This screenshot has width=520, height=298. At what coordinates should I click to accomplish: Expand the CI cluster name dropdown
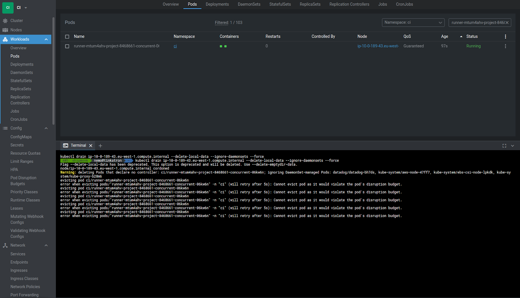[26, 8]
